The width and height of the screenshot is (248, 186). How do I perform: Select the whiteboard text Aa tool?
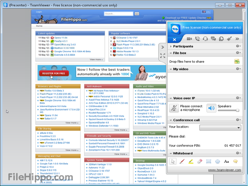pyautogui.click(x=227, y=162)
